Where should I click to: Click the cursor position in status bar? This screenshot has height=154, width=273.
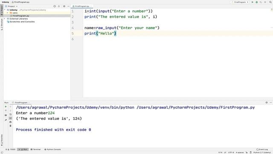point(220,152)
